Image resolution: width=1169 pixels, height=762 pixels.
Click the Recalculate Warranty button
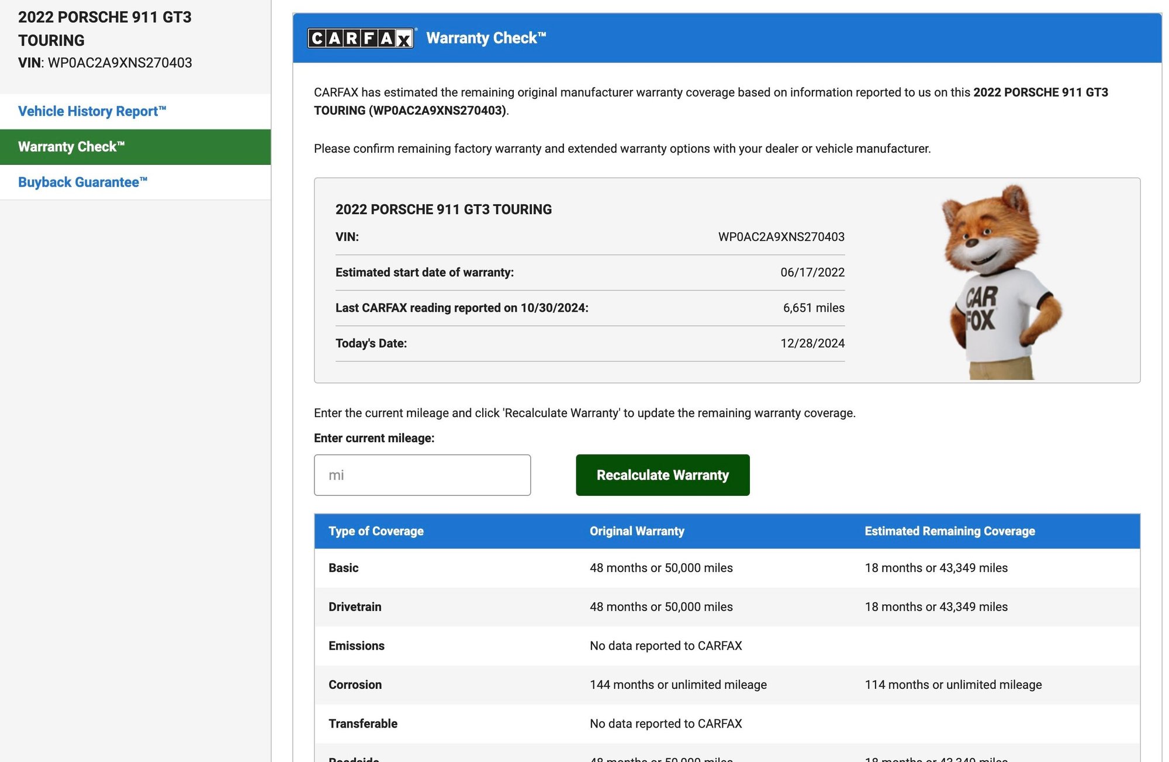[x=662, y=475]
